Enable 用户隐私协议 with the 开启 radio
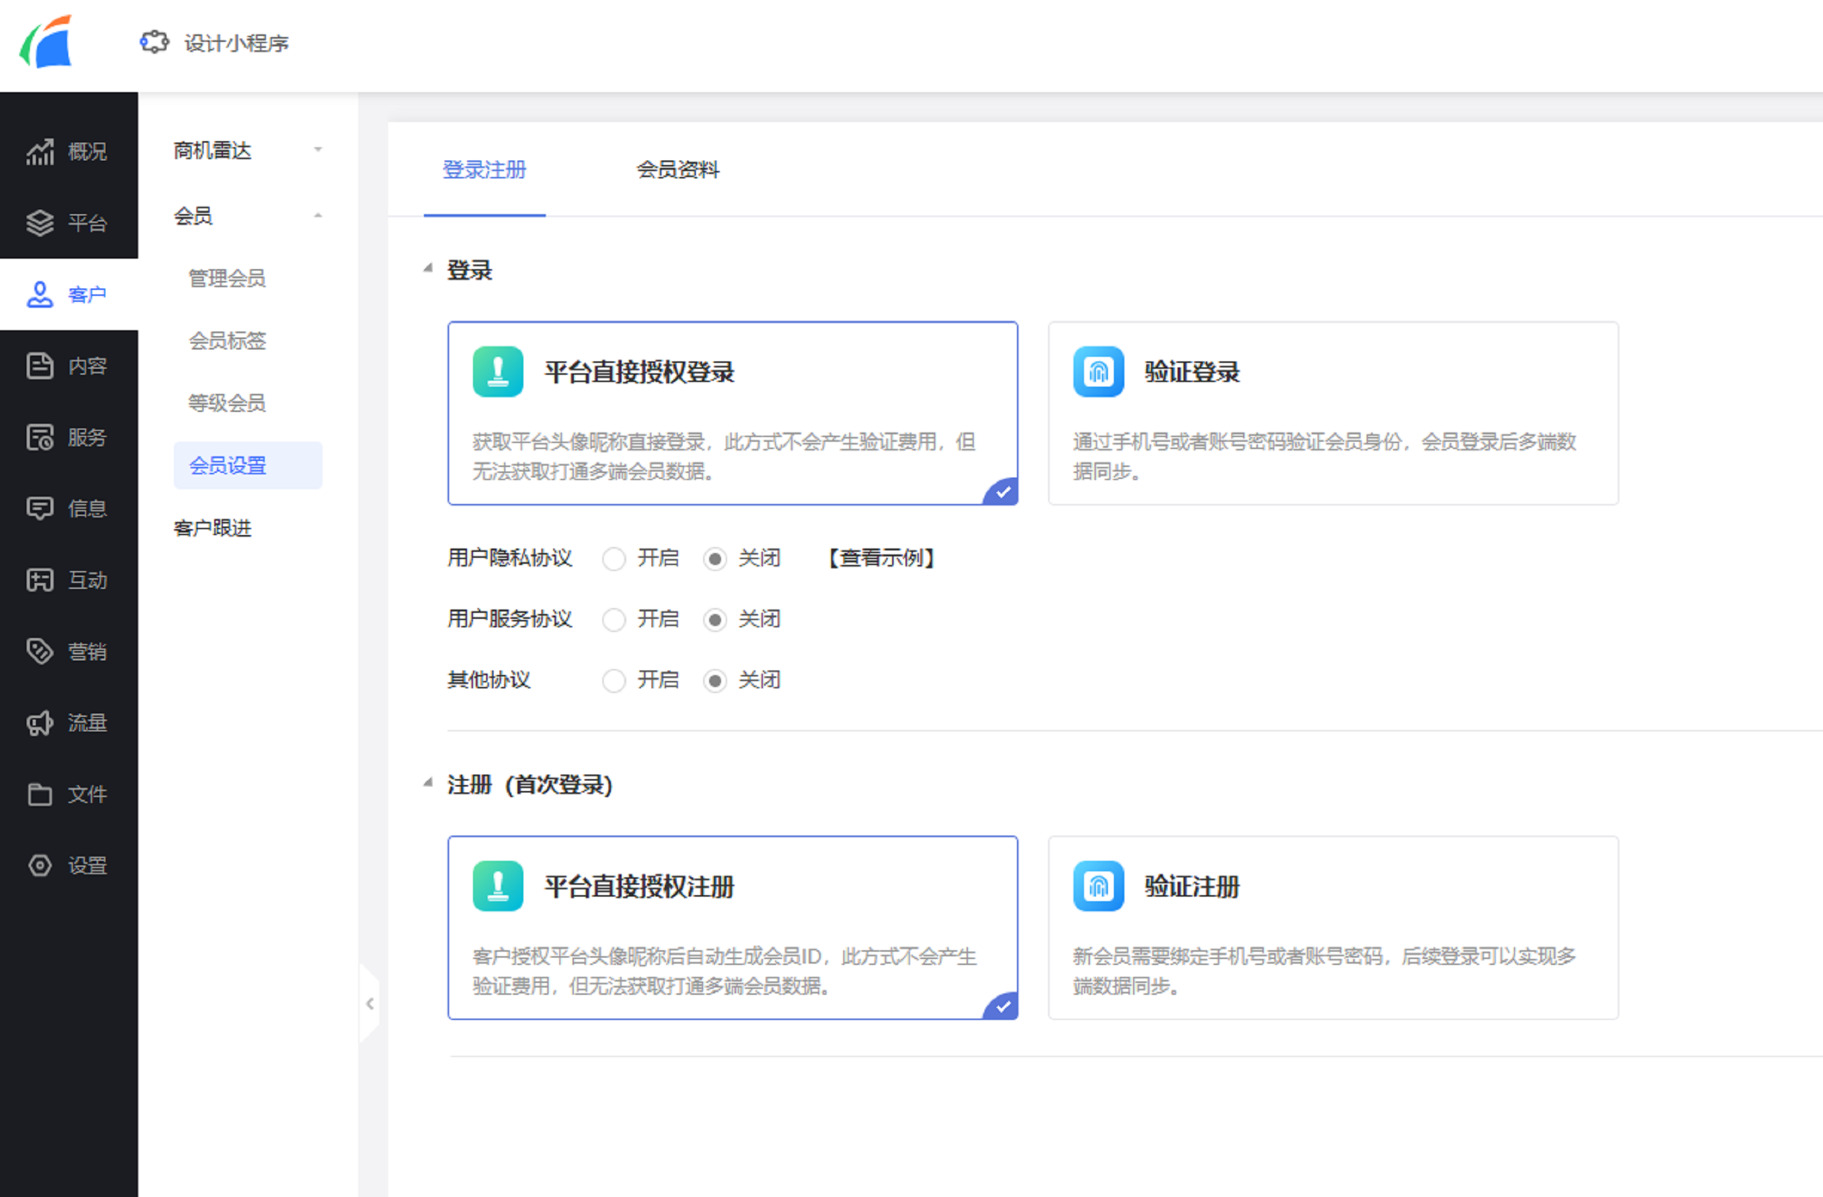Viewport: 1823px width, 1197px height. point(614,558)
